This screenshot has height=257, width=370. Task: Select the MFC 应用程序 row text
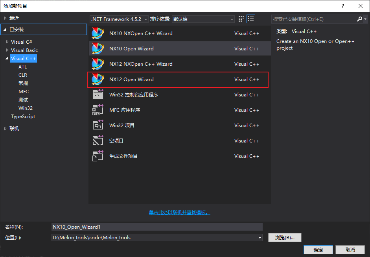[125, 110]
